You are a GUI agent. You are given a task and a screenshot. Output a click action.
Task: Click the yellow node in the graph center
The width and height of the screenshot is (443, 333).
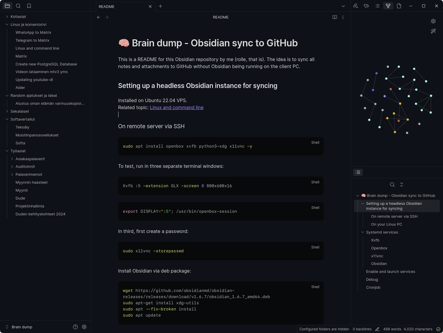(400, 104)
